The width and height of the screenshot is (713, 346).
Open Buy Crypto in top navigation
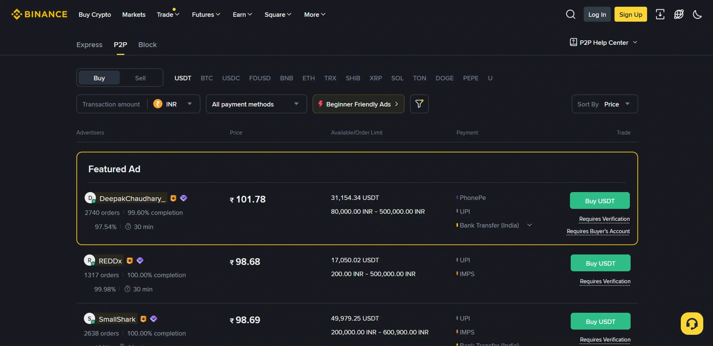coord(95,14)
